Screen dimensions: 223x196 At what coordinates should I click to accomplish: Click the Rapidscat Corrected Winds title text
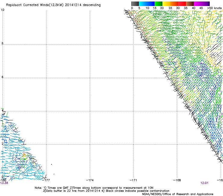tap(53, 5)
